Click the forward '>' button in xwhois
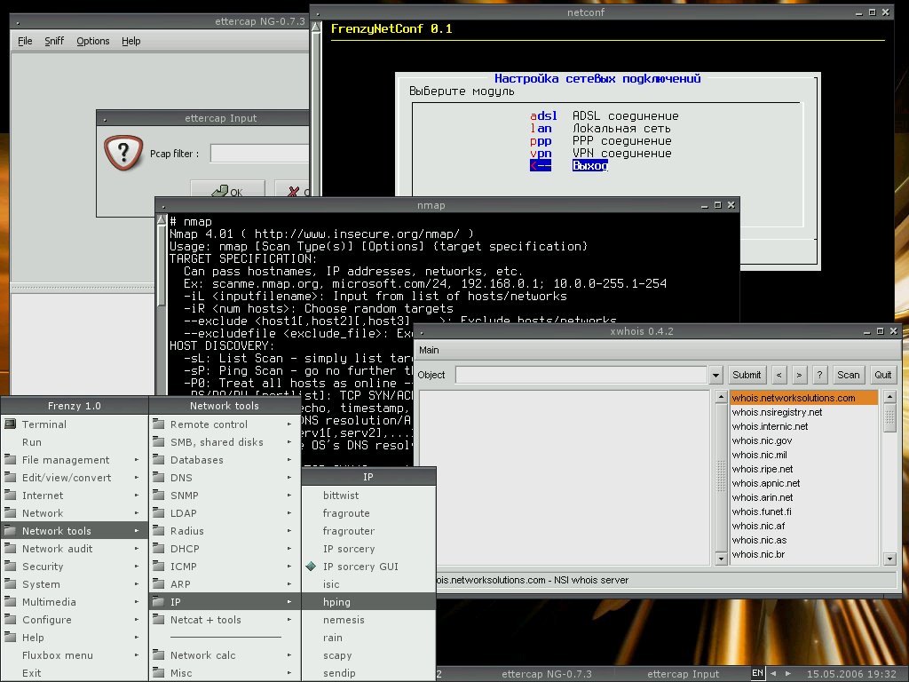This screenshot has width=909, height=682. [x=800, y=375]
